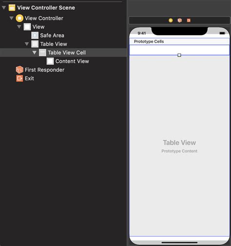
Task: Click the yellow View Controller icon in outline
Action: coord(19,18)
